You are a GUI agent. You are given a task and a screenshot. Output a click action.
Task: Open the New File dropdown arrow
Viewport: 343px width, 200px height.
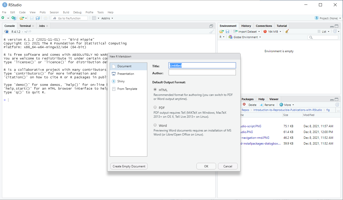pyautogui.click(x=8, y=18)
